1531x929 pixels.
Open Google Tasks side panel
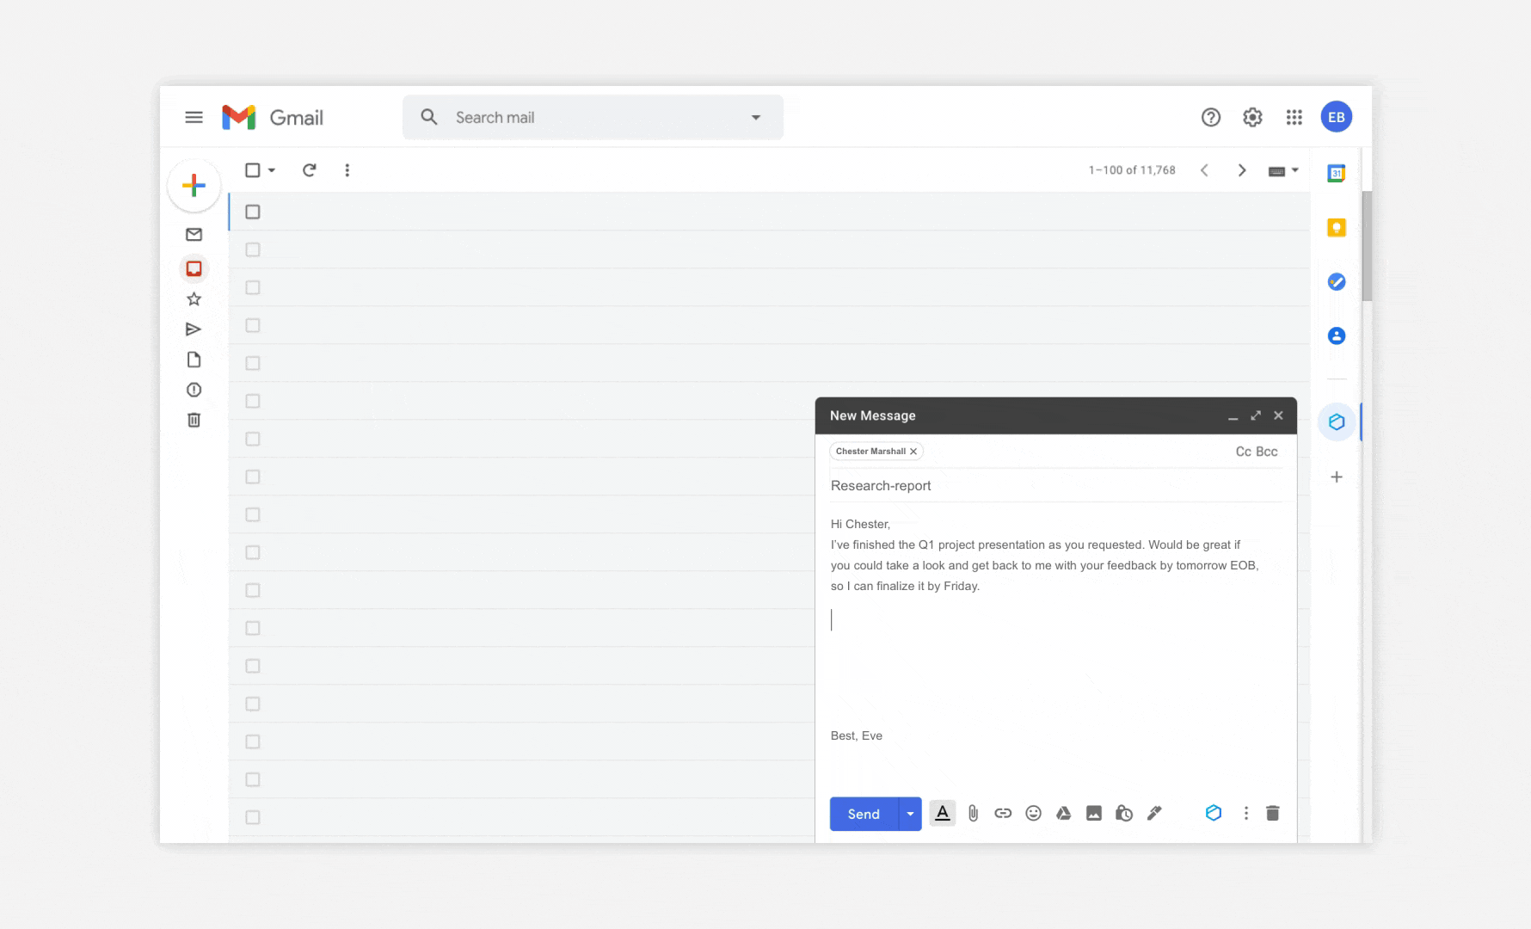[x=1336, y=281]
